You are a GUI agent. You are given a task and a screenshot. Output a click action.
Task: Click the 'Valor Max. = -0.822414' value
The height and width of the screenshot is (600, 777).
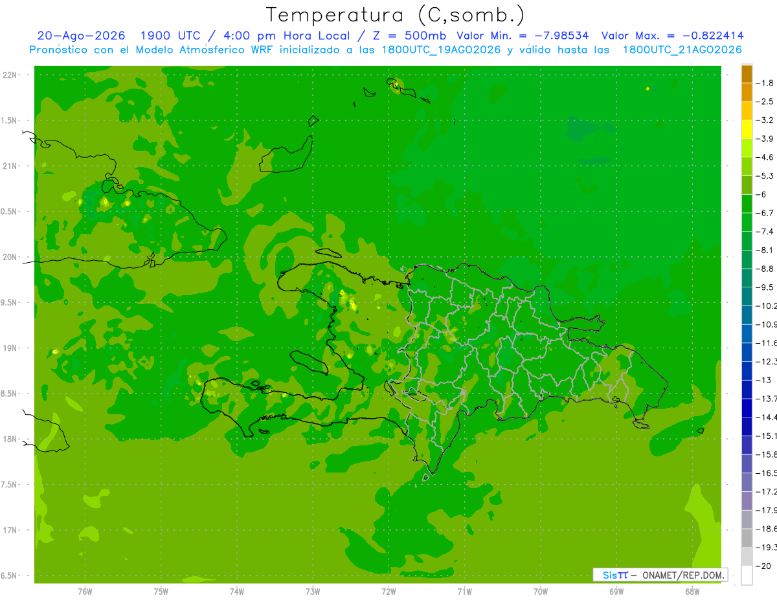pyautogui.click(x=672, y=36)
